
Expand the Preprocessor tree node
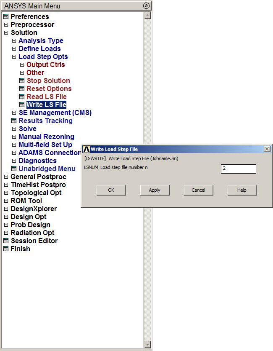(6, 25)
